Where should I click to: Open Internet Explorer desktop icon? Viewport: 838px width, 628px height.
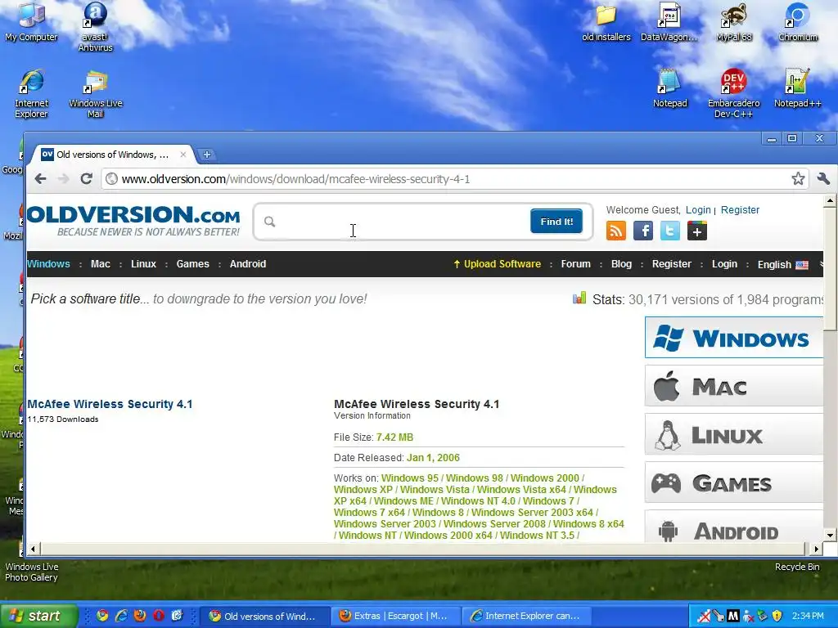(x=31, y=93)
